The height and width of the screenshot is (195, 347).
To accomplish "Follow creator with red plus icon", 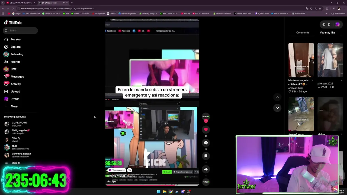I will click(x=206, y=121).
